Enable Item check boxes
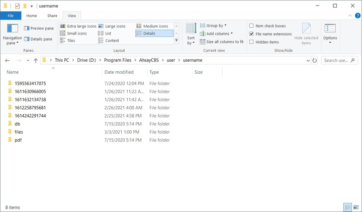 click(267, 26)
